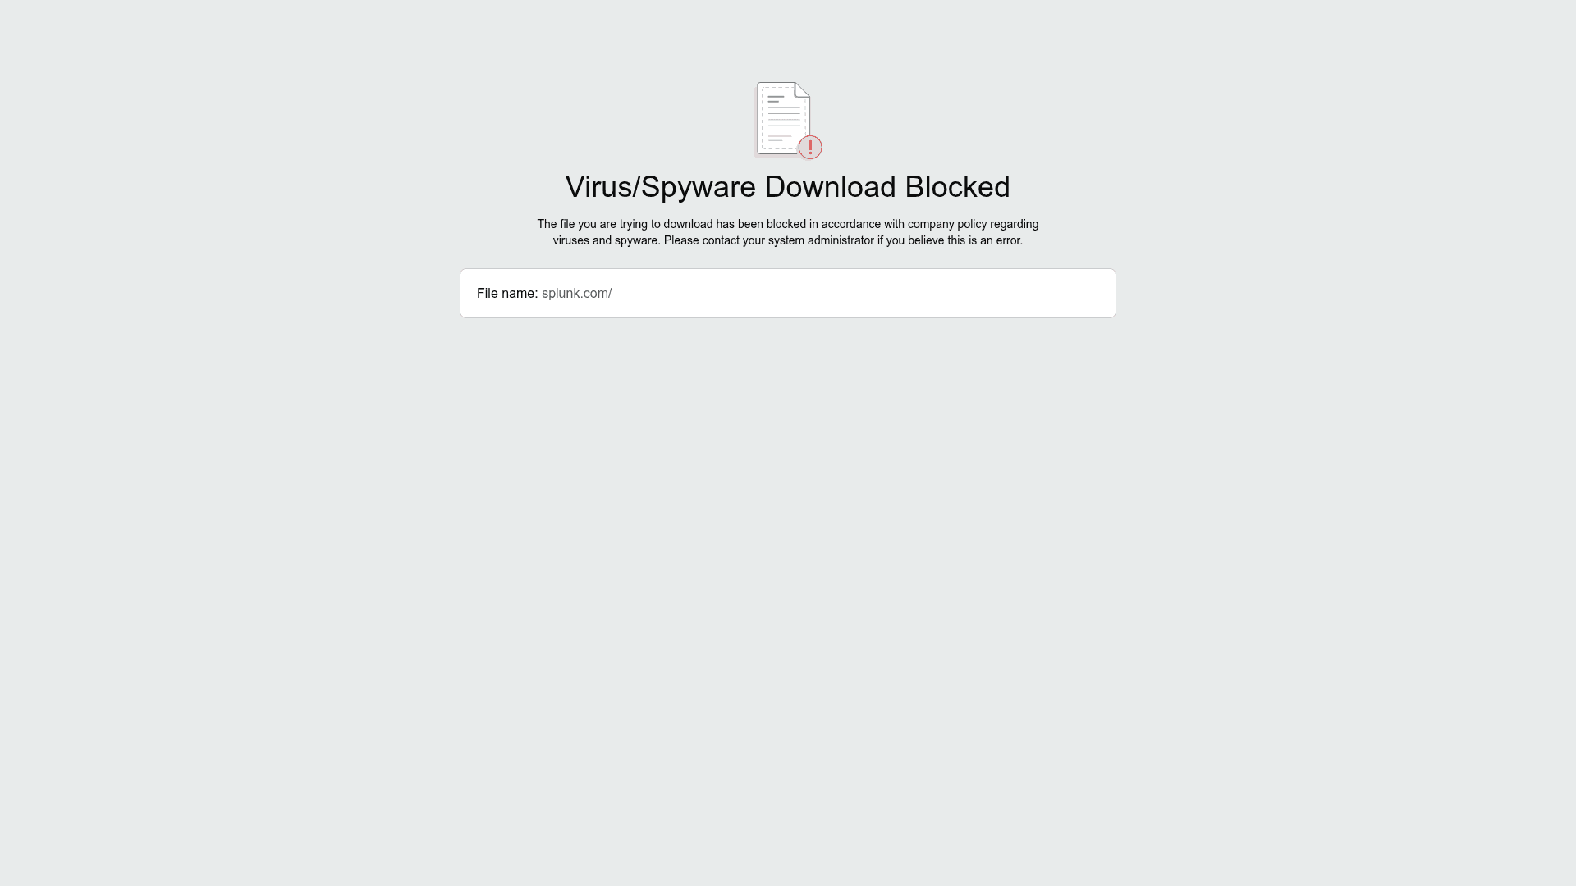Click "Please contact your" in the message
This screenshot has height=886, width=1576.
point(714,240)
